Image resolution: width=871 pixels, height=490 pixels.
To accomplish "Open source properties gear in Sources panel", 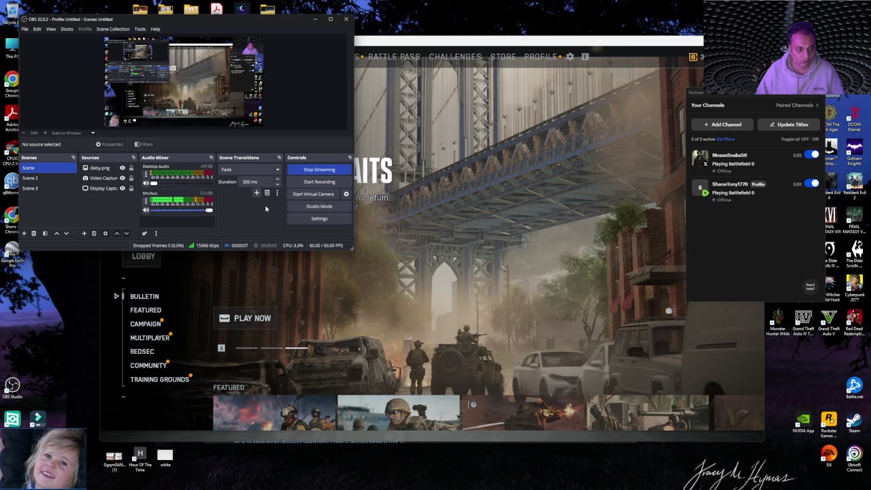I will click(x=105, y=233).
